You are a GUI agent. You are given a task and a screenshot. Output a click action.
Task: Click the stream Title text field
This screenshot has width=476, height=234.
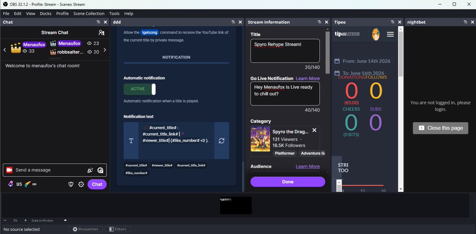tap(285, 51)
